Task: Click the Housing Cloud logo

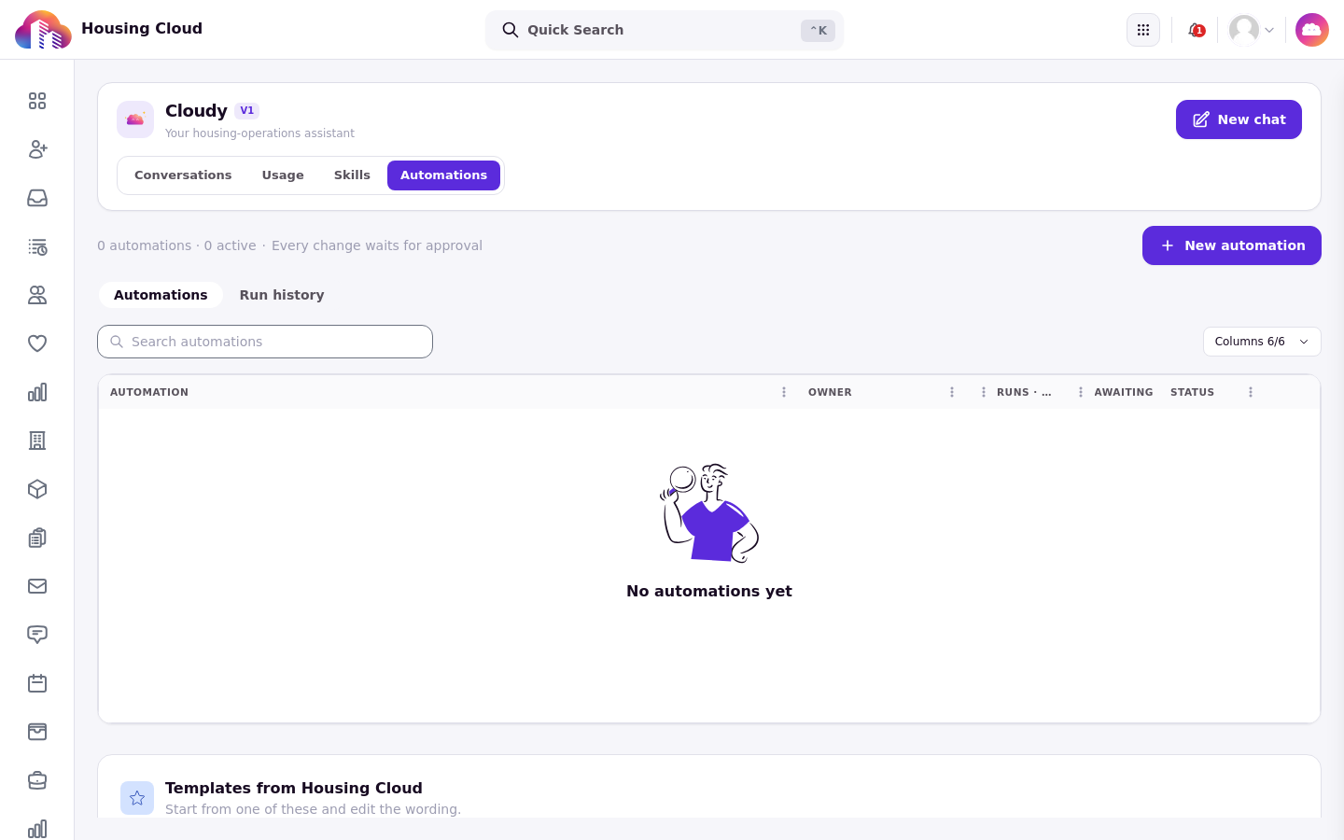Action: pos(43,30)
